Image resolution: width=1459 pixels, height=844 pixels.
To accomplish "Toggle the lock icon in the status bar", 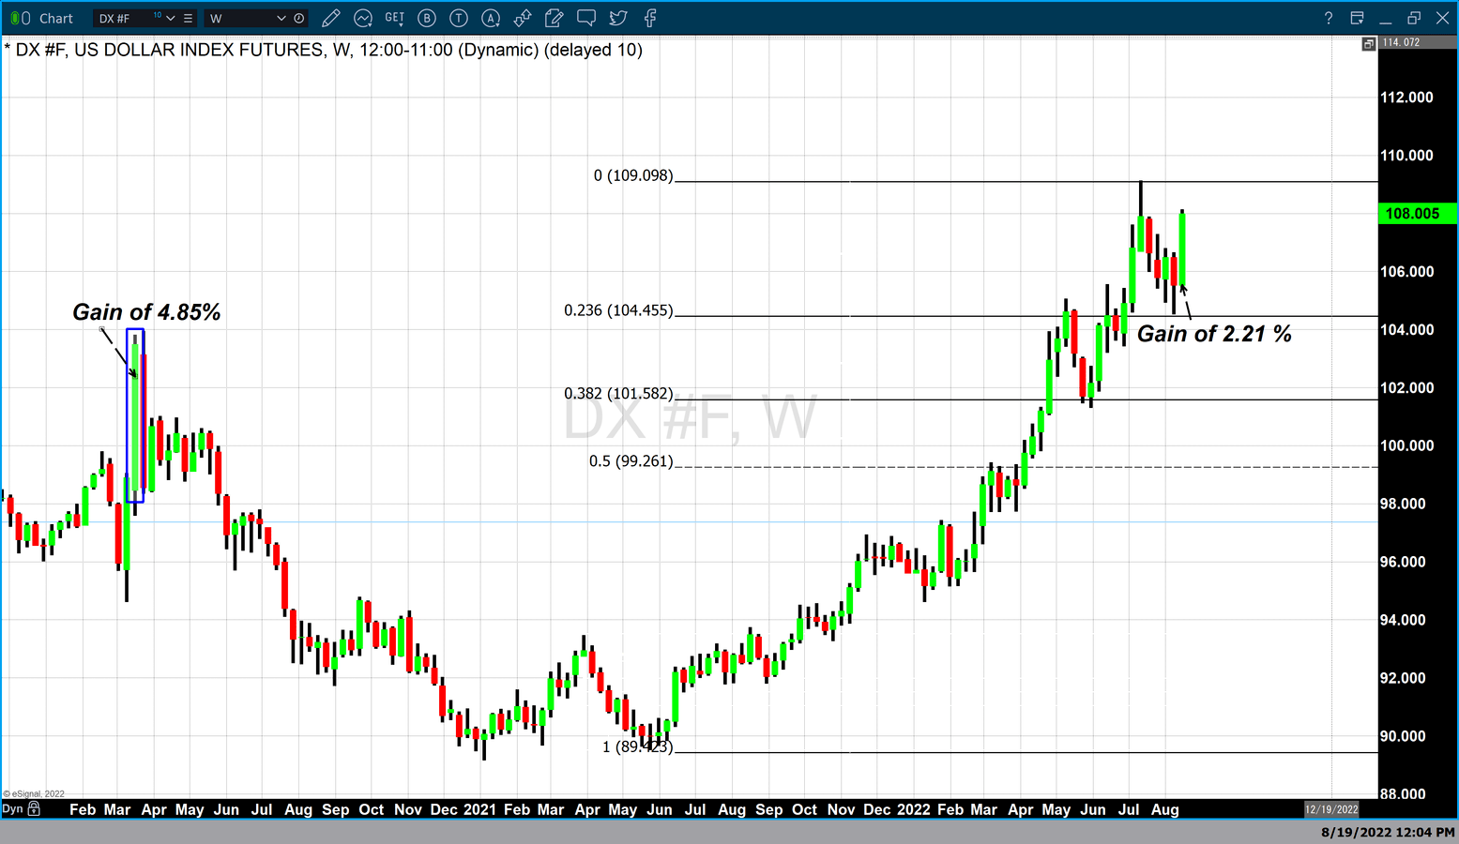I will click(x=35, y=808).
